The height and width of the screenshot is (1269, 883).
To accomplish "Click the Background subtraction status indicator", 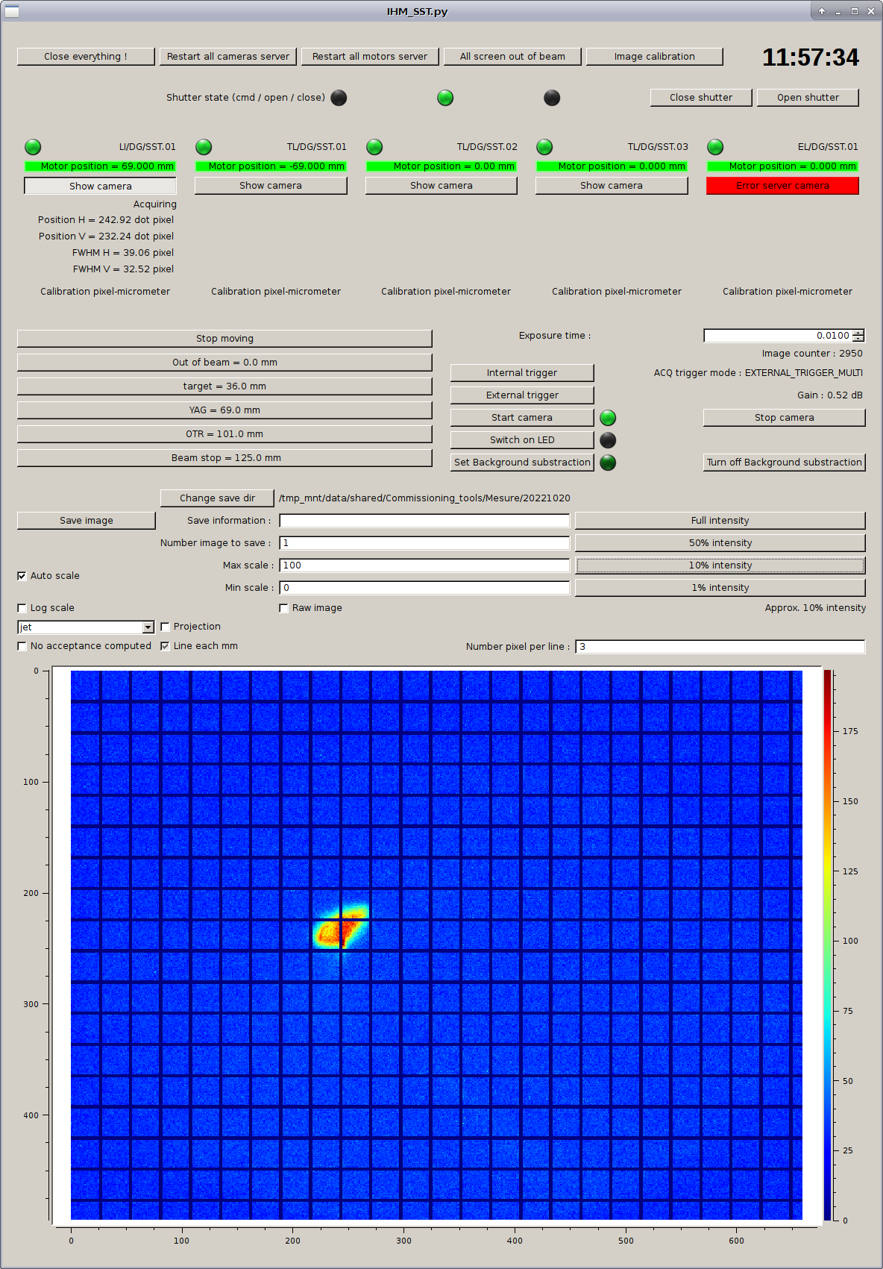I will [x=608, y=463].
